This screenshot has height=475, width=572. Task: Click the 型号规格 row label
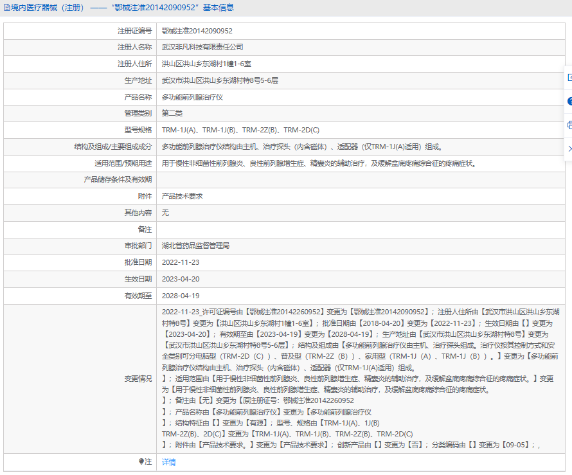click(x=138, y=130)
